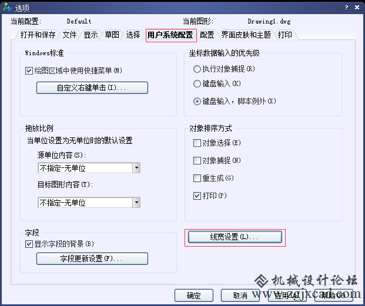Expand the 源单位内容 dropdown
The image size is (365, 306).
136,168
